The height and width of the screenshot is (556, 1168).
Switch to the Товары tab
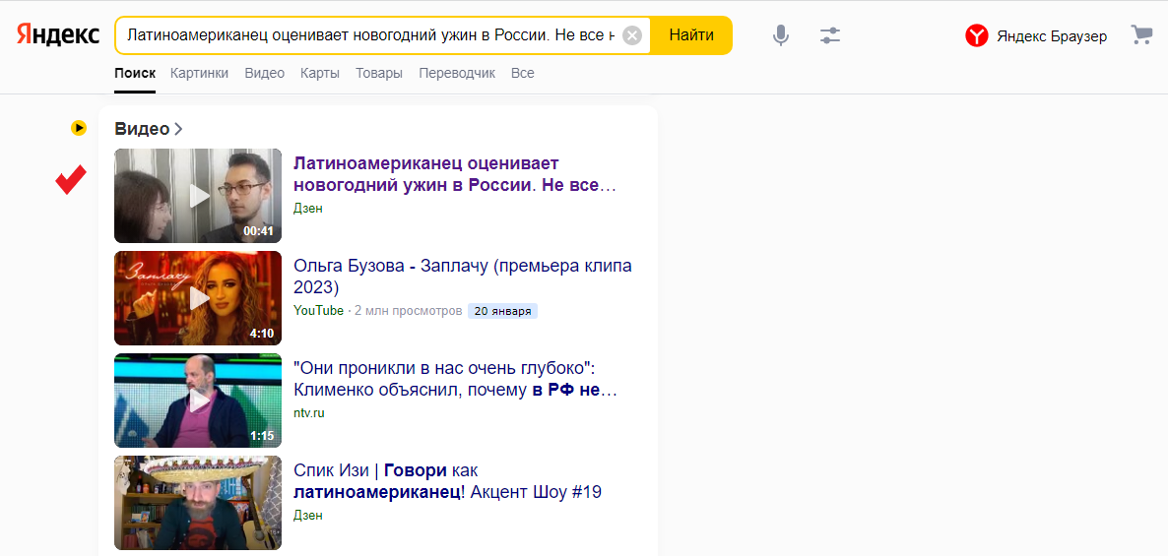tap(379, 73)
